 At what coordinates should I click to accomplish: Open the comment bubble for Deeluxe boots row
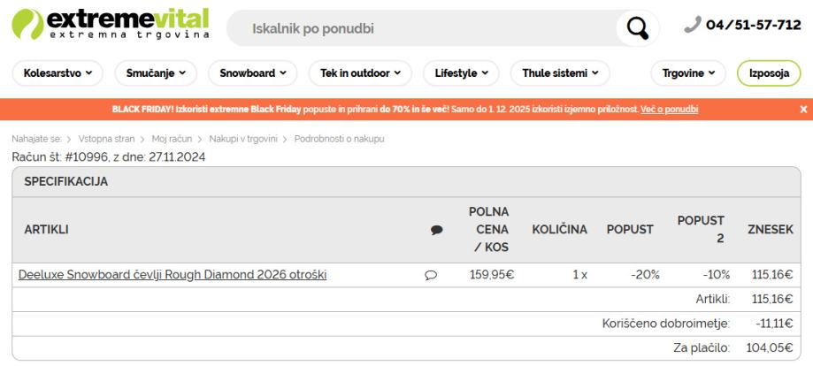point(431,275)
